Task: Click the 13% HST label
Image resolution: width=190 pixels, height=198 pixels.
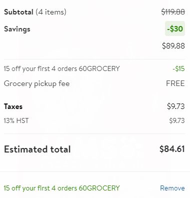Action: pos(16,120)
